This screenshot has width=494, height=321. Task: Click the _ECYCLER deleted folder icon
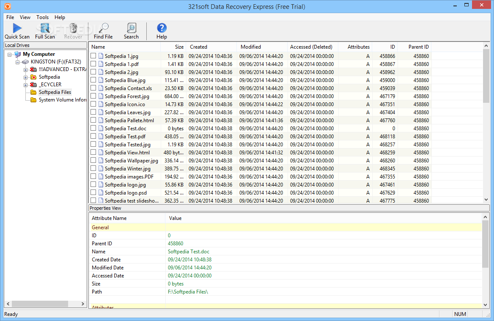click(33, 85)
